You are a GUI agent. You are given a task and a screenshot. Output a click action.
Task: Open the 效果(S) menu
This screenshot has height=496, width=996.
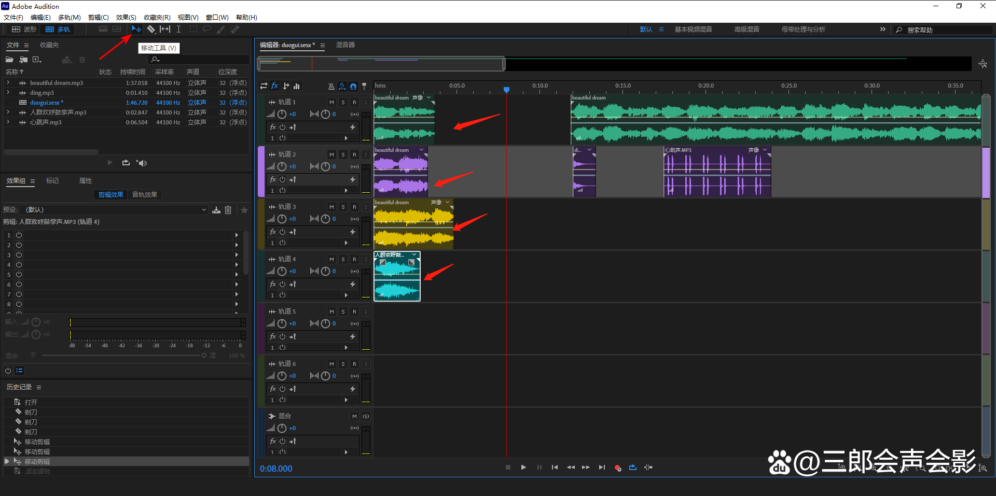pyautogui.click(x=126, y=18)
